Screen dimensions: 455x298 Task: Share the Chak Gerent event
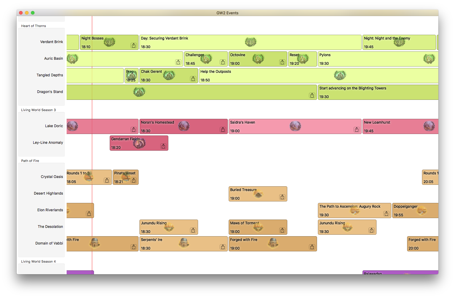coord(193,79)
